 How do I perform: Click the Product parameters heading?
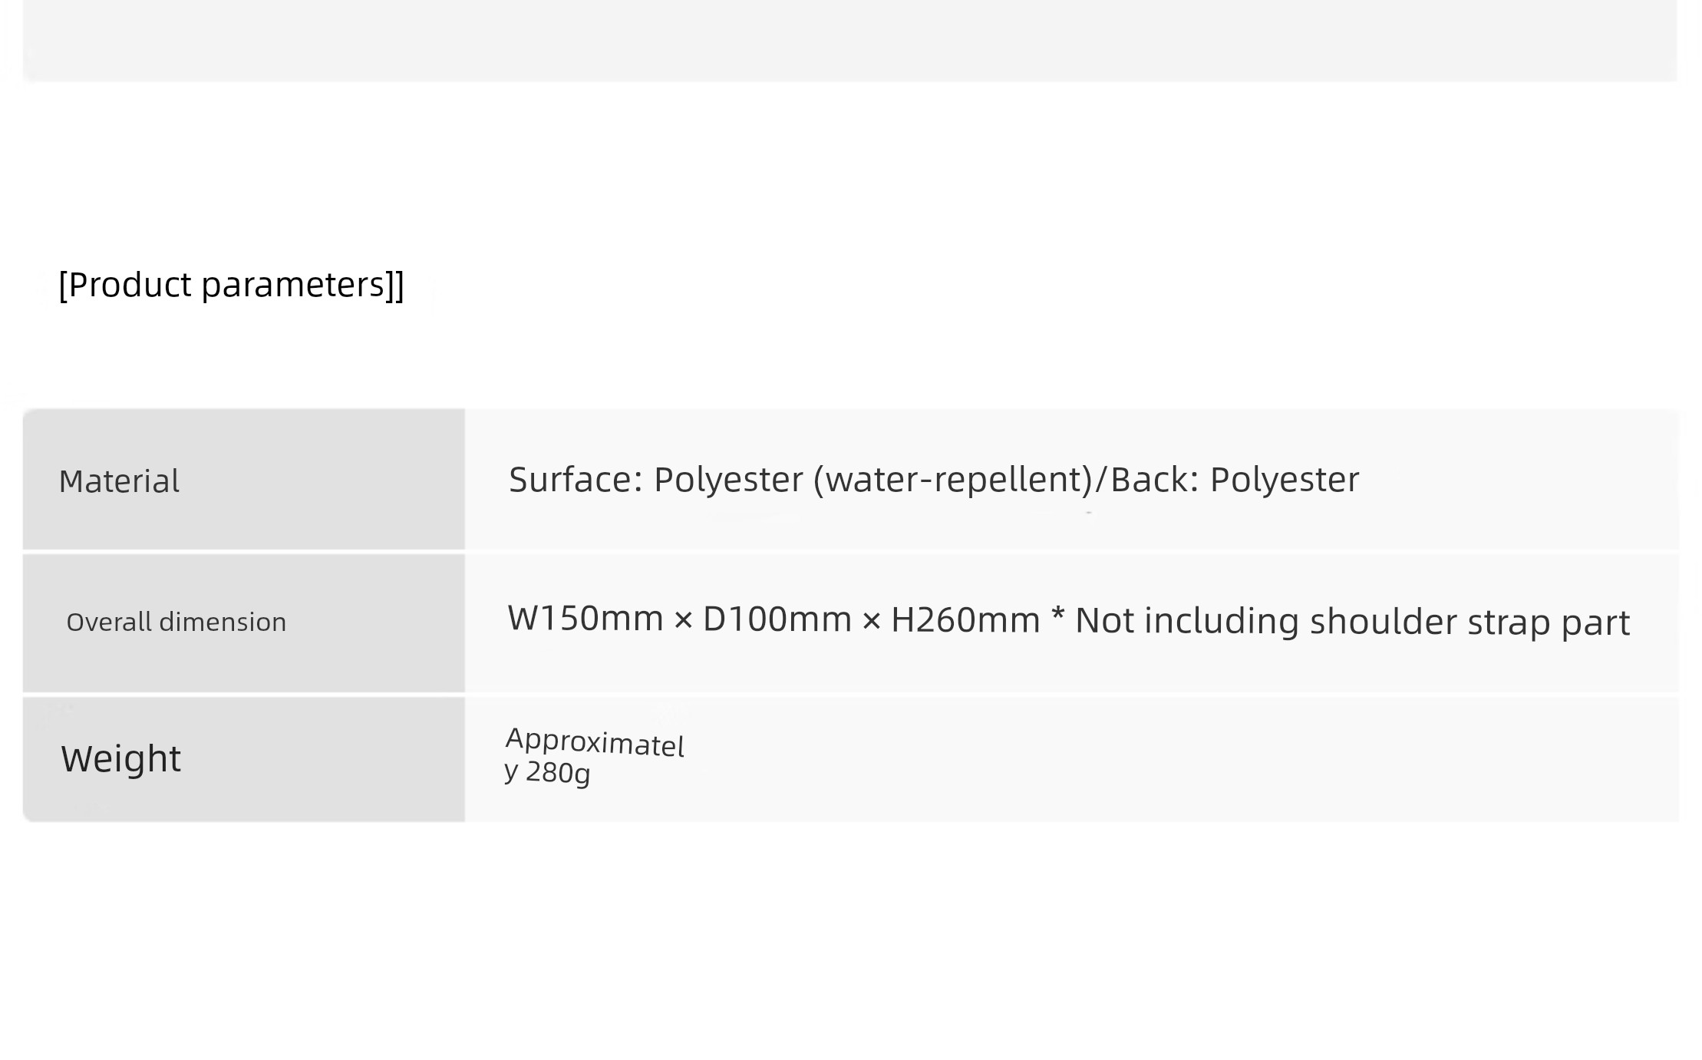[231, 285]
